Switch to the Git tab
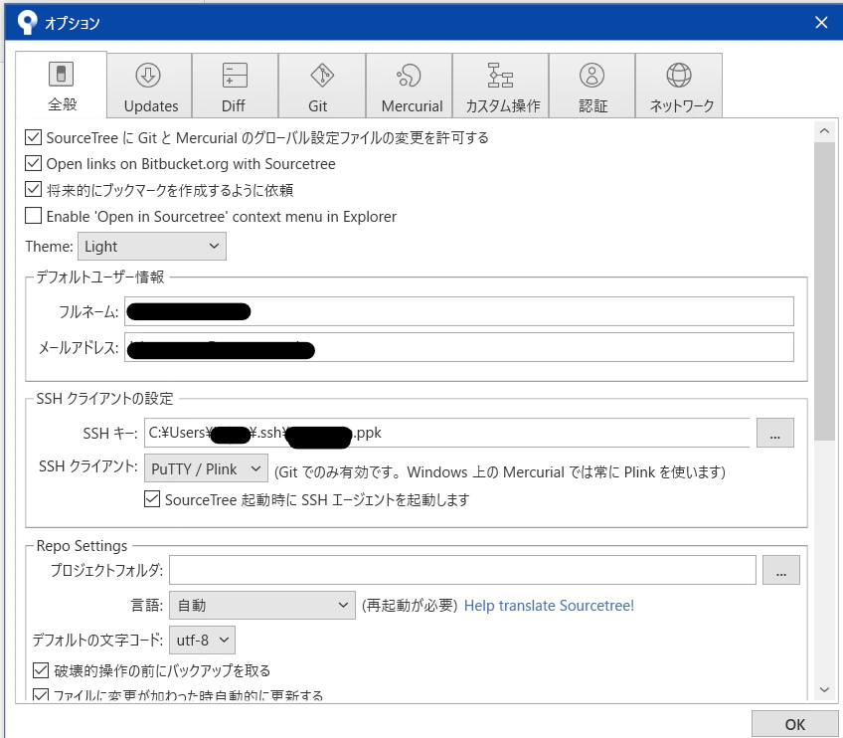The image size is (843, 738). click(x=321, y=86)
